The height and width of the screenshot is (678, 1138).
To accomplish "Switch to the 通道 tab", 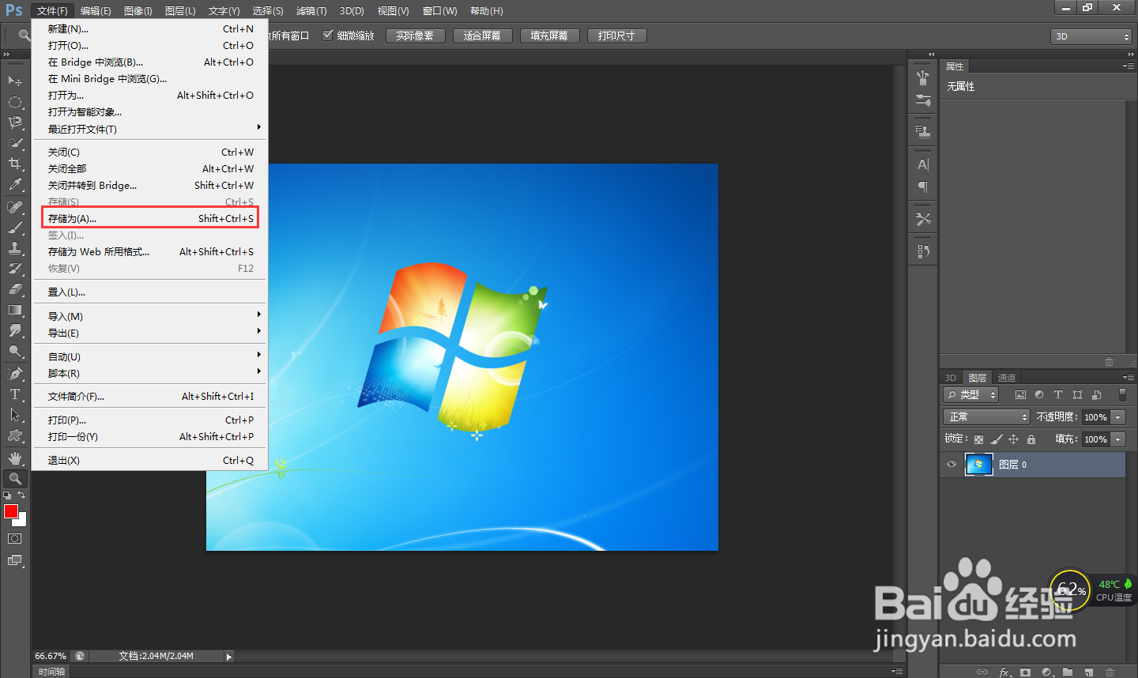I will point(1006,378).
